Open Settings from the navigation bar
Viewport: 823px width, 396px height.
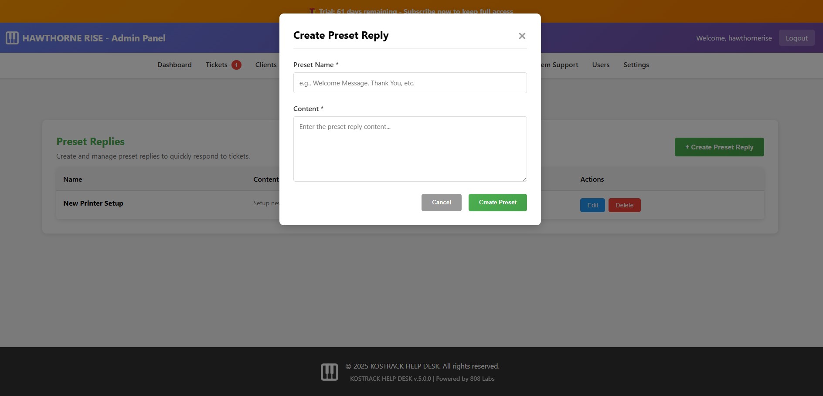pyautogui.click(x=636, y=65)
